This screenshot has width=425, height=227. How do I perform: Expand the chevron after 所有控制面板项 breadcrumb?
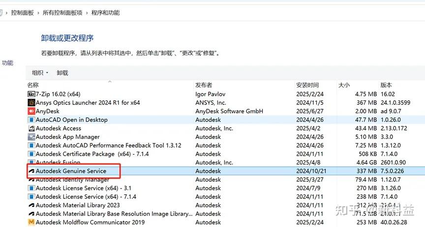[x=87, y=13]
